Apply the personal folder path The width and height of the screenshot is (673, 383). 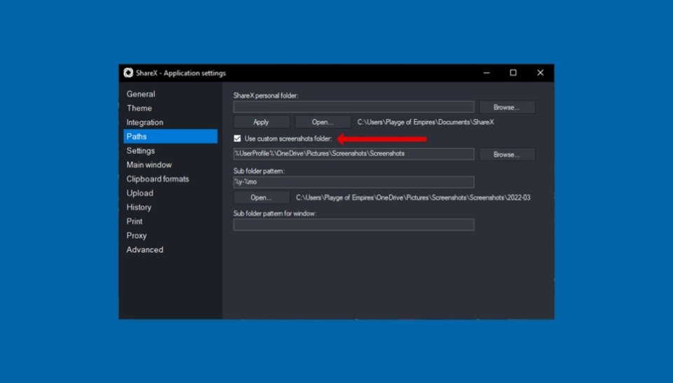(x=261, y=123)
